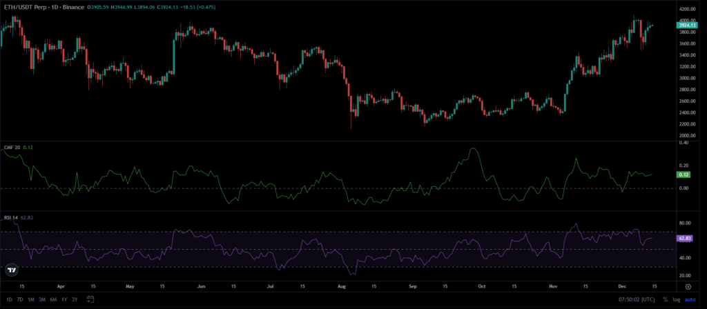This screenshot has height=309, width=707.
Task: Click the Nov label on time axis
Action: tap(554, 286)
